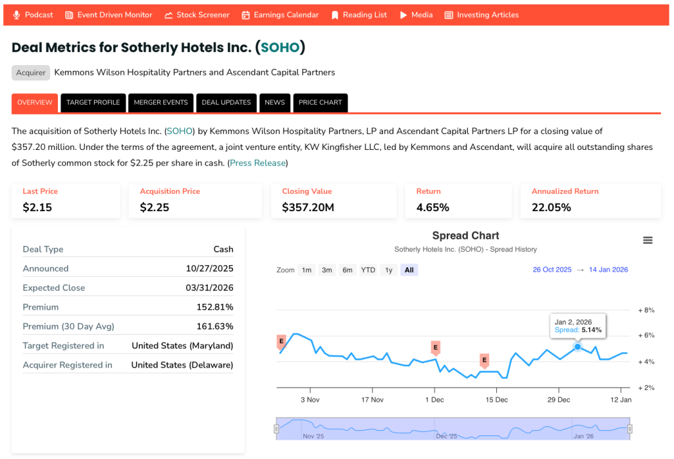Open the Event Driven Monitor icon
Image resolution: width=674 pixels, height=459 pixels.
click(68, 14)
